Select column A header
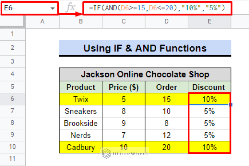 (x=42, y=21)
